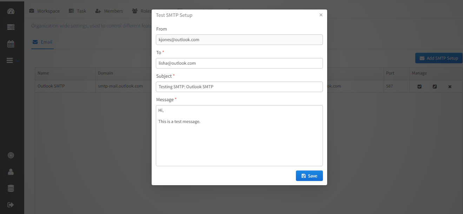Switch to the Members tab

[x=109, y=11]
